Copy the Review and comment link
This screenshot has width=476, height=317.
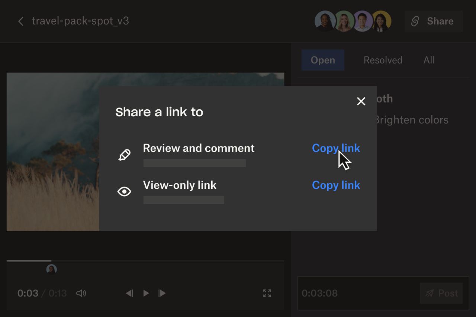tap(336, 148)
